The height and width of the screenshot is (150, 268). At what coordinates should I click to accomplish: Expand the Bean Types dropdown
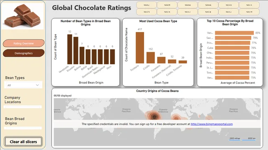23,85
